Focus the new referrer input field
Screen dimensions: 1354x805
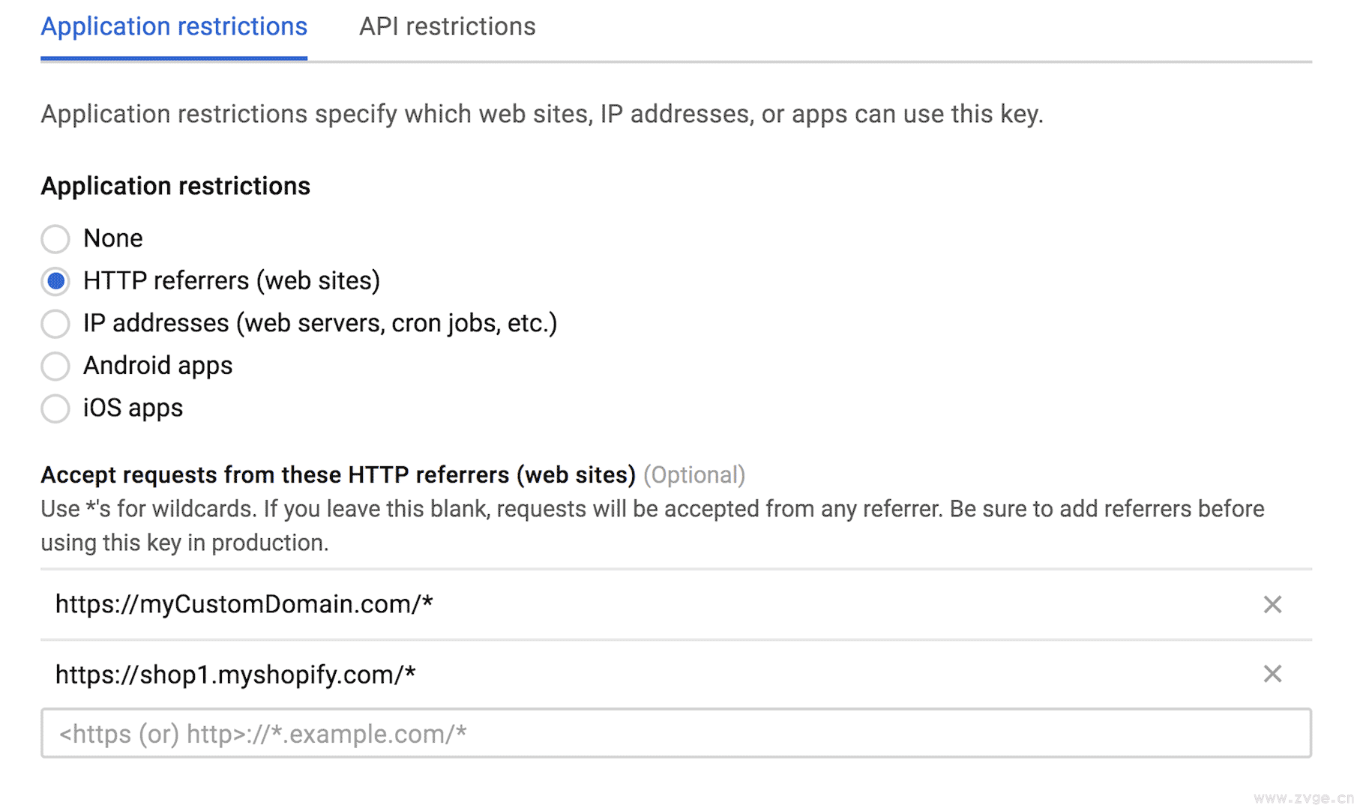pos(675,733)
